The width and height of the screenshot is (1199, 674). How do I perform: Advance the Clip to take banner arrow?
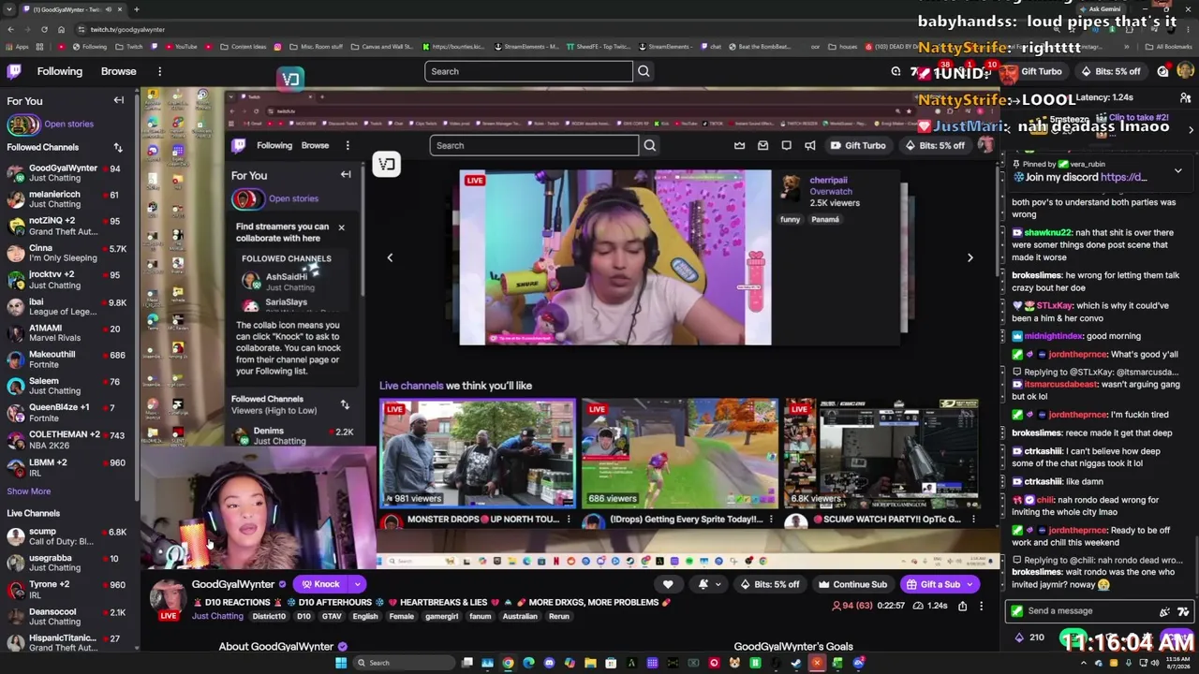1191,130
